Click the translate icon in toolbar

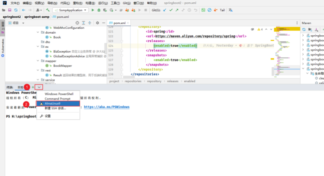pyautogui.click(x=231, y=10)
